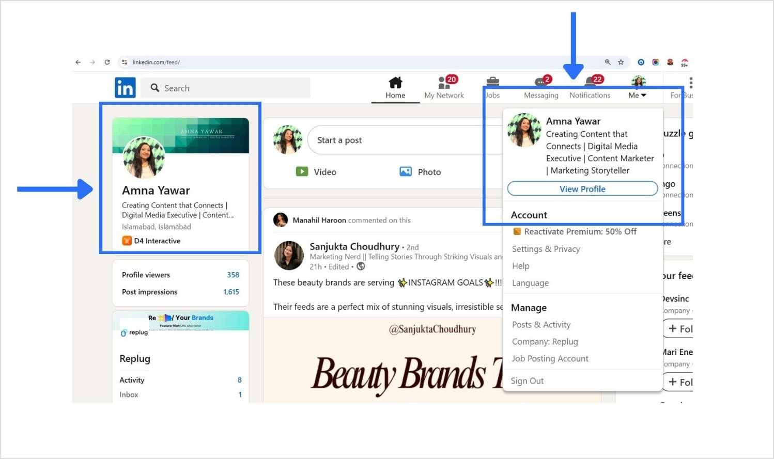Select Language from account menu
Viewport: 774px width, 459px height.
[x=530, y=283]
